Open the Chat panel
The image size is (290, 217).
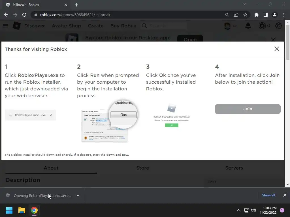coord(244,182)
